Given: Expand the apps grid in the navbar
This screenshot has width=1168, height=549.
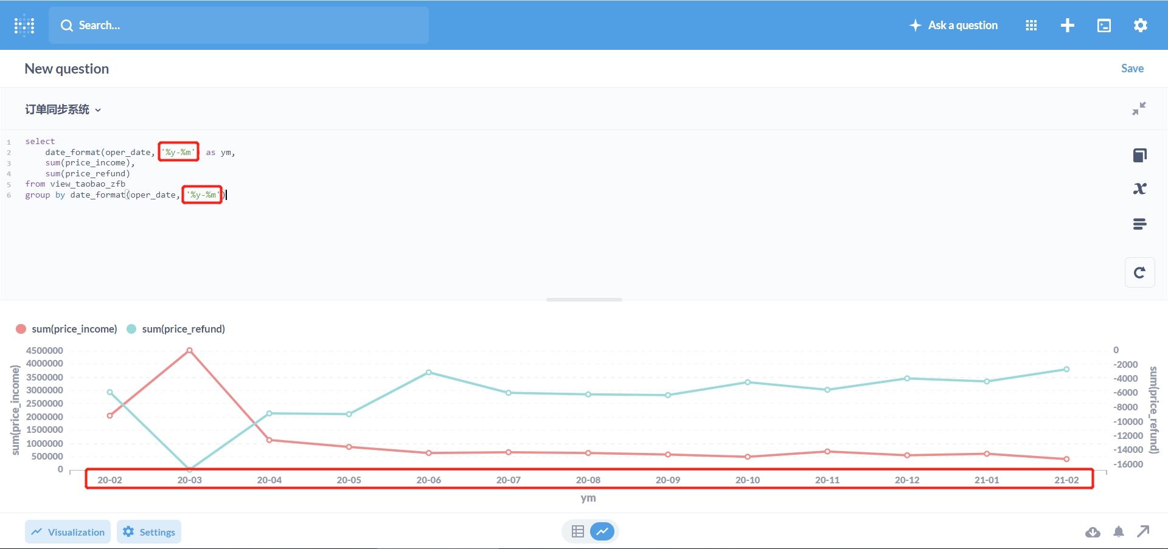Looking at the screenshot, I should [x=1031, y=25].
